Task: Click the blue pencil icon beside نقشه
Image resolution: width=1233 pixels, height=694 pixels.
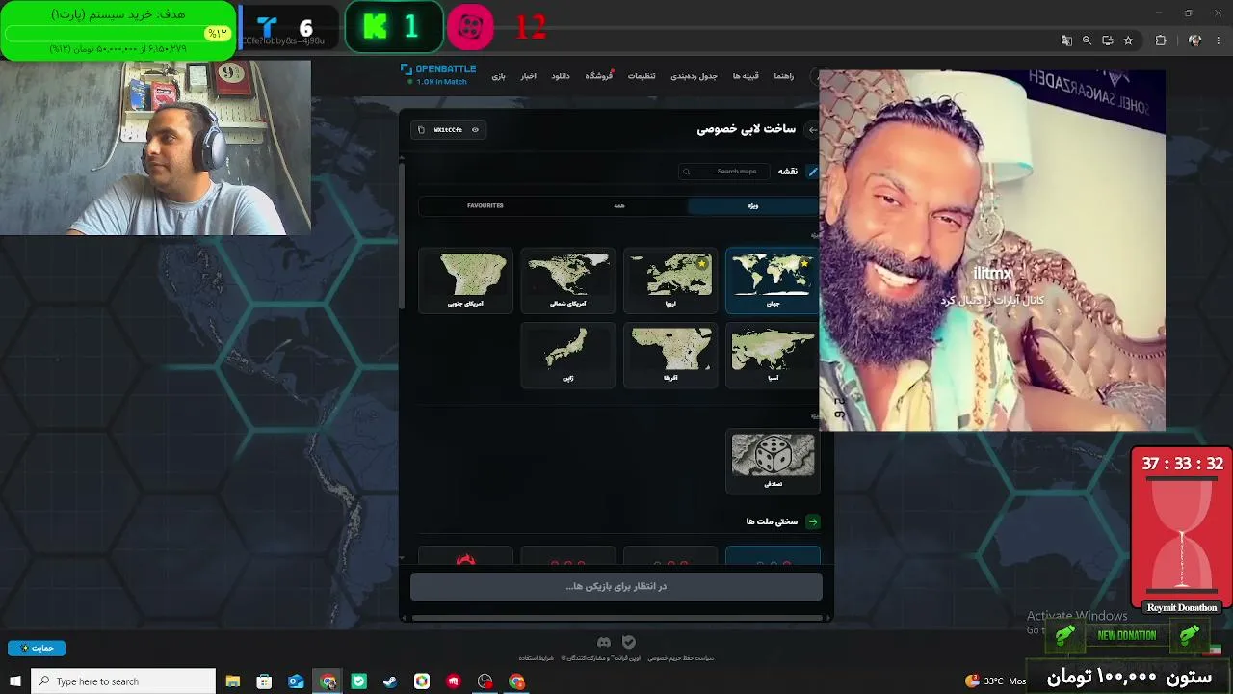Action: [812, 172]
